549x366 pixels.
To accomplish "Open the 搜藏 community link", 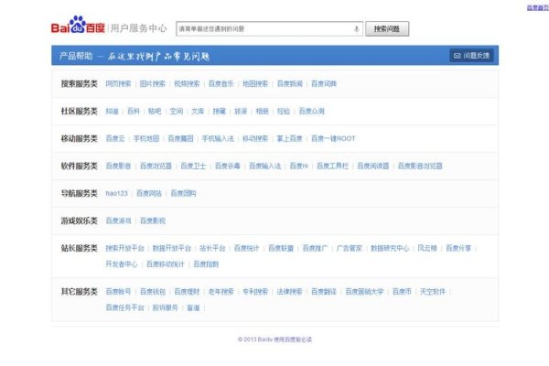I will [220, 111].
